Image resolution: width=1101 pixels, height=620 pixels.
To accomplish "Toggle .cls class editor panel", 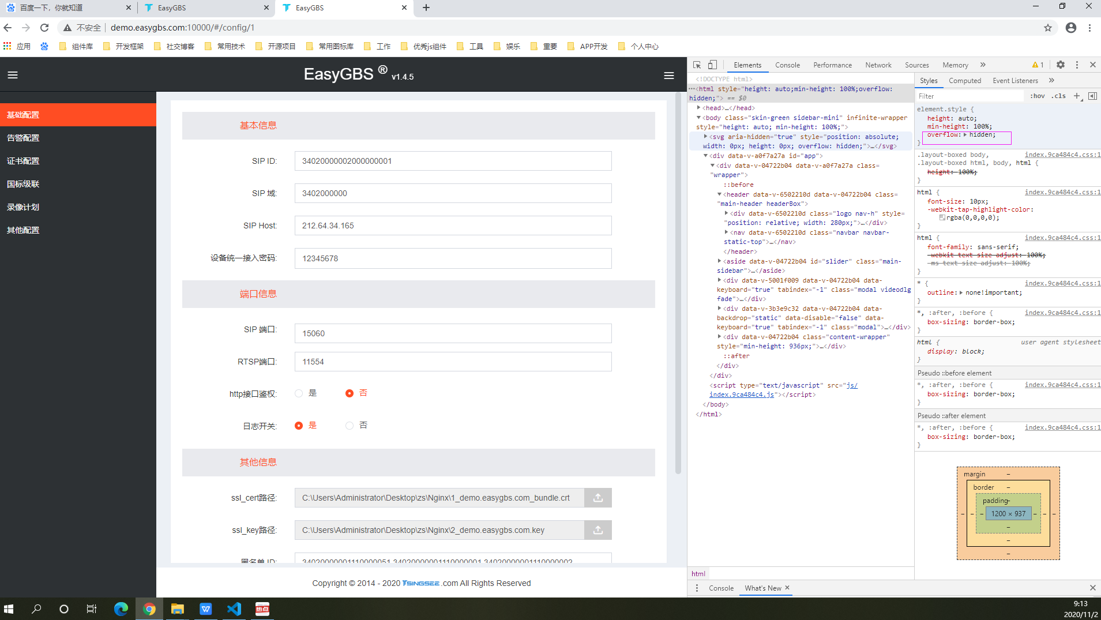I will click(1058, 96).
